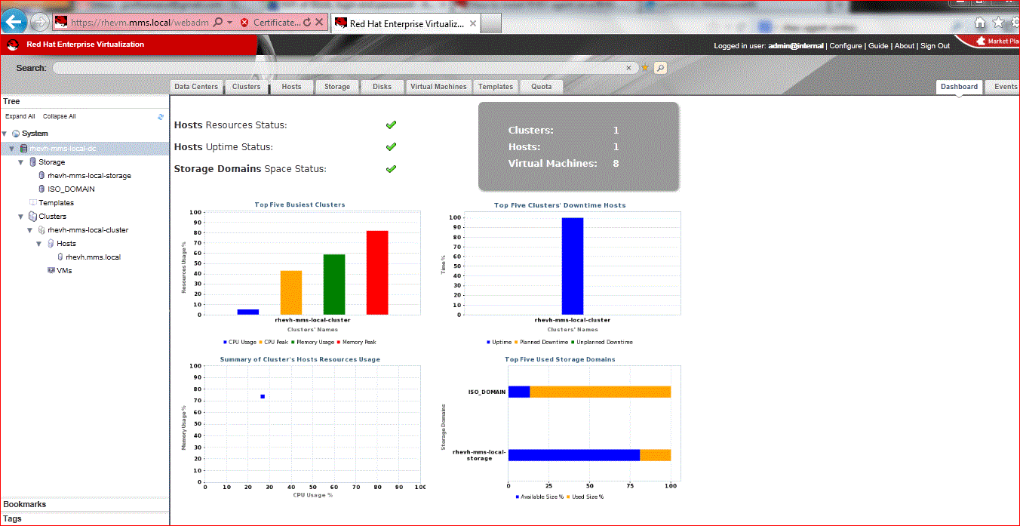Screen dimensions: 1020x526
Task: Open the Tags panel header
Action: [84, 518]
